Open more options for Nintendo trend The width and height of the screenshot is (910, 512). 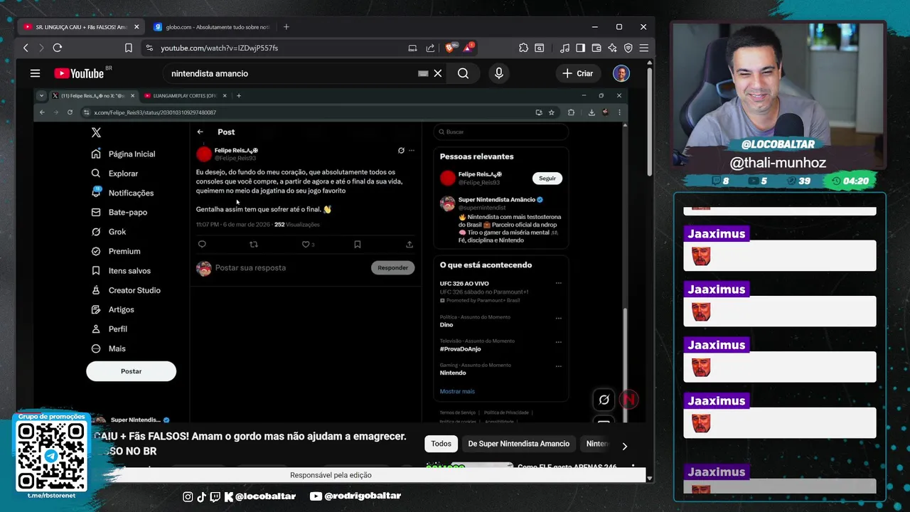point(558,366)
